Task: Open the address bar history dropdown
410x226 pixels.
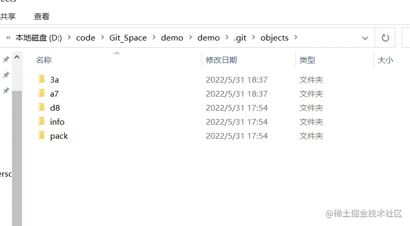Action: point(365,38)
